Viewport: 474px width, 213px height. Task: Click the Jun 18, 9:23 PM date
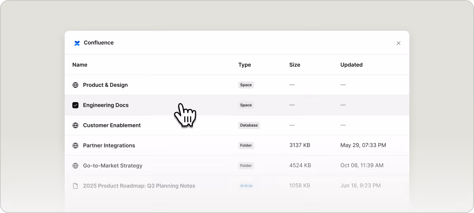[361, 186]
